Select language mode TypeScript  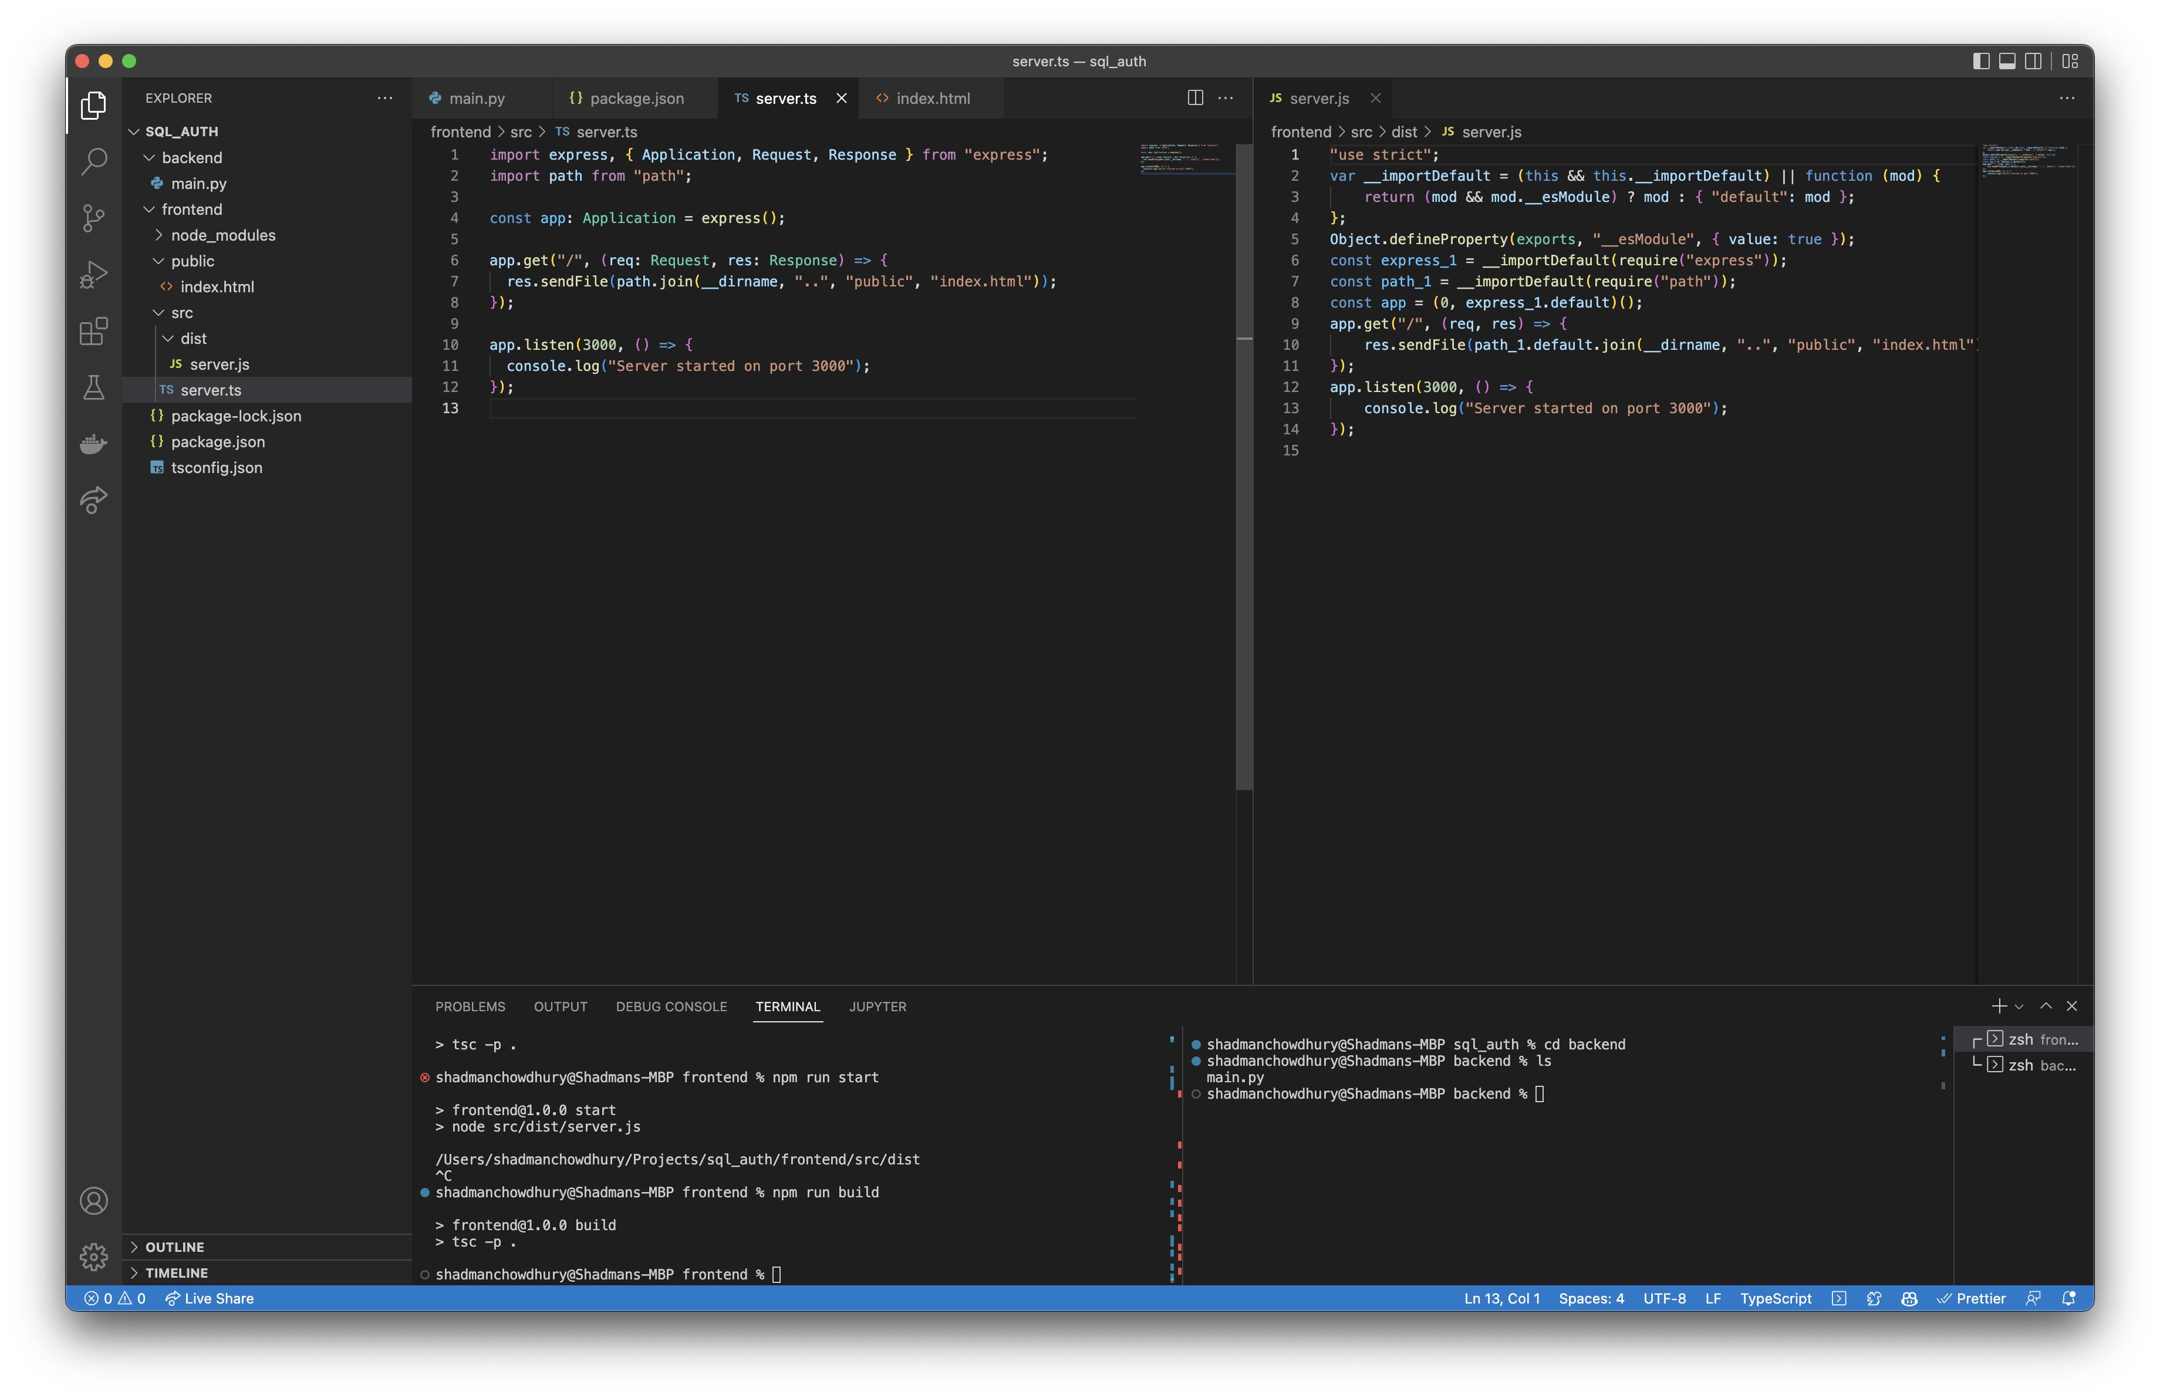[x=1775, y=1298]
